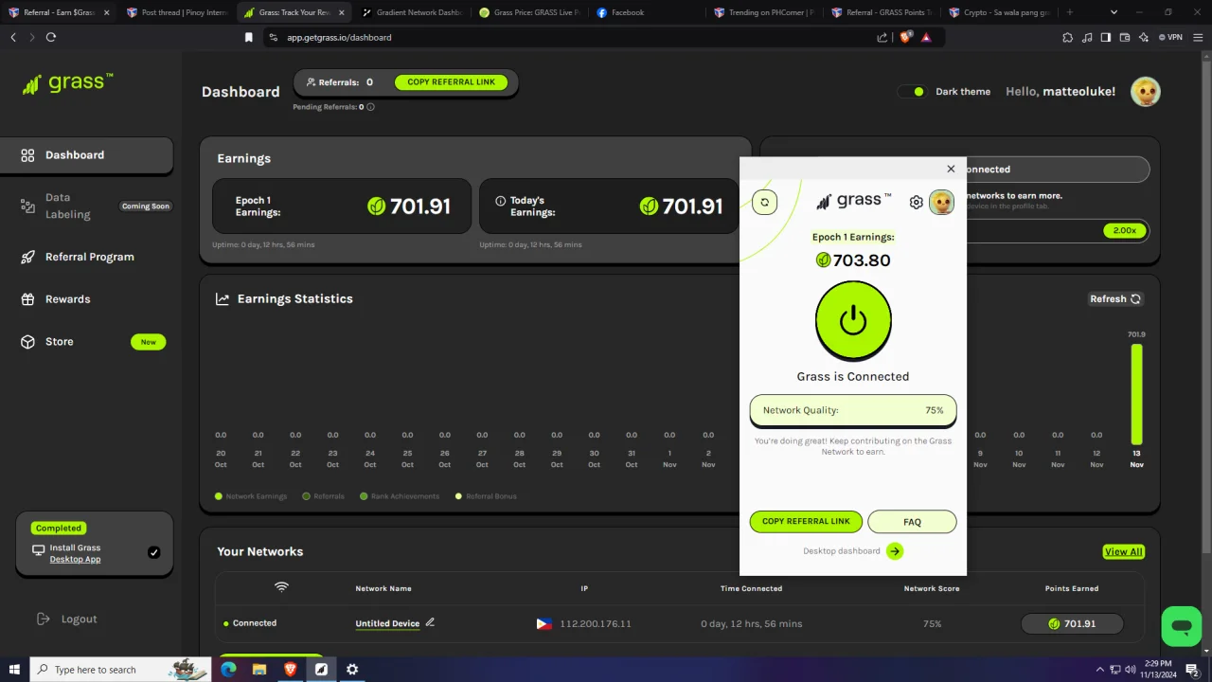Toggle the Rank Achievements legend item
The image size is (1212, 682).
(x=400, y=496)
